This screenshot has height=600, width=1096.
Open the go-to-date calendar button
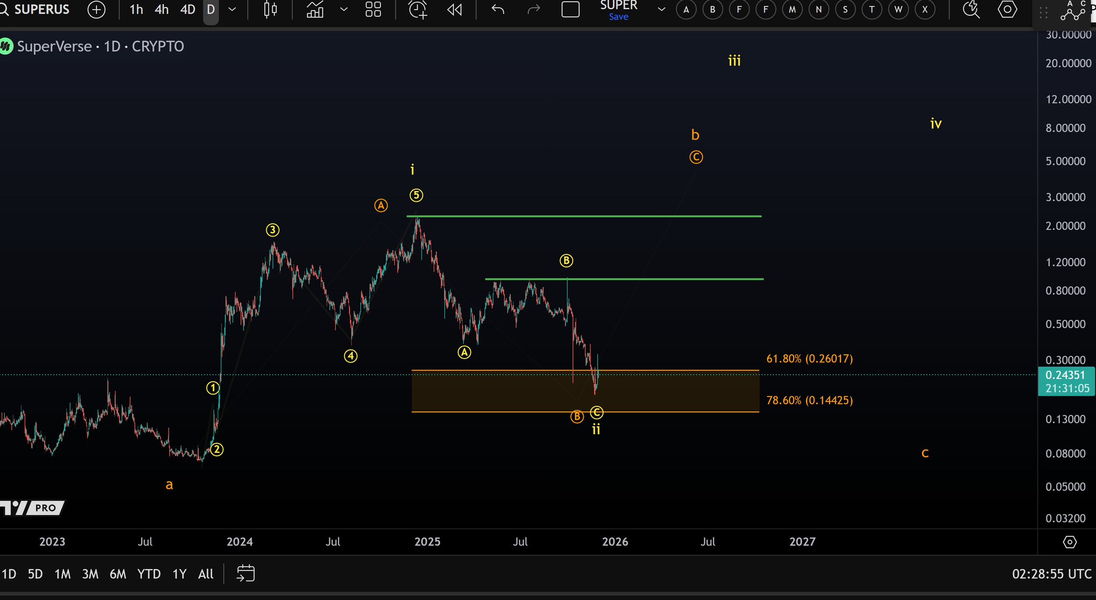click(246, 574)
